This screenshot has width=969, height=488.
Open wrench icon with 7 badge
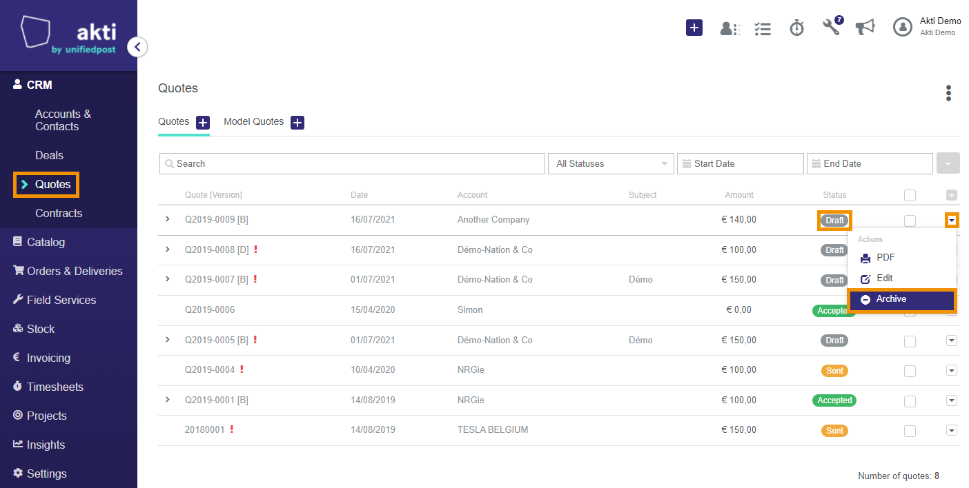click(x=832, y=26)
